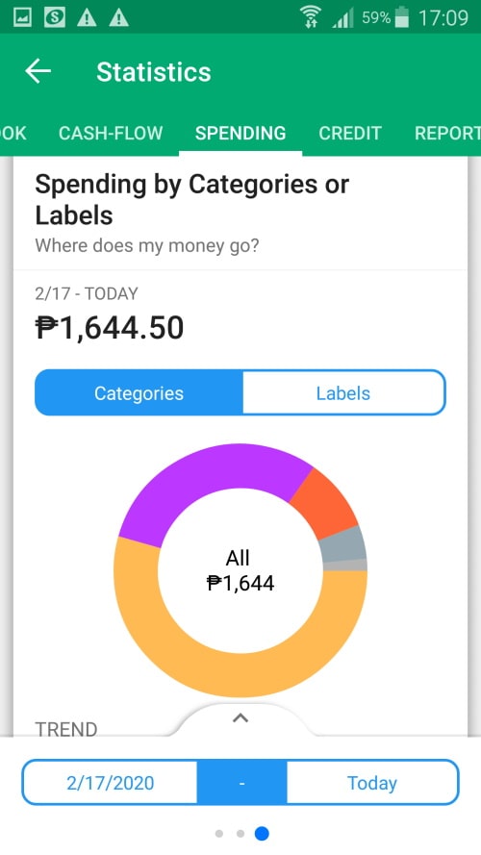Switch to the CASH-FLOW tab
Viewport: 481px width, 855px height.
(111, 133)
